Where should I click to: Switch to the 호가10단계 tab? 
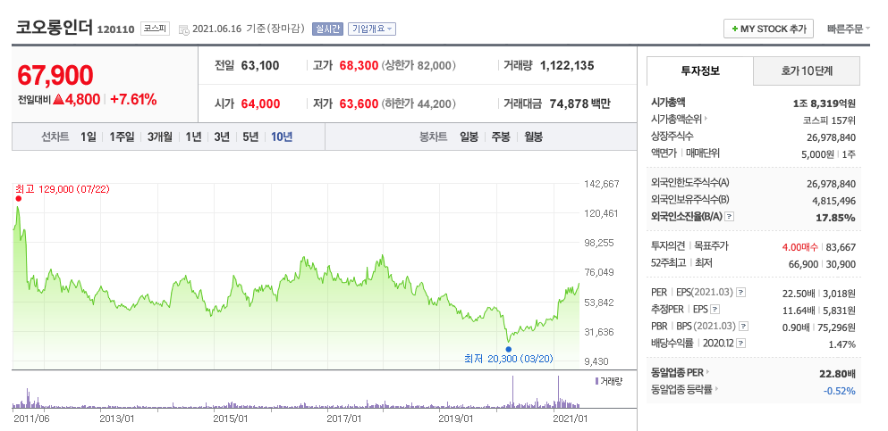pos(807,71)
